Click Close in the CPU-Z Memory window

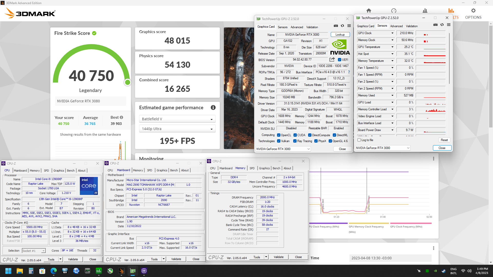click(298, 257)
